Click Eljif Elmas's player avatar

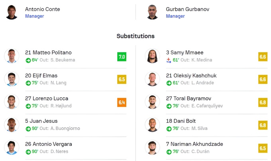click(12, 79)
